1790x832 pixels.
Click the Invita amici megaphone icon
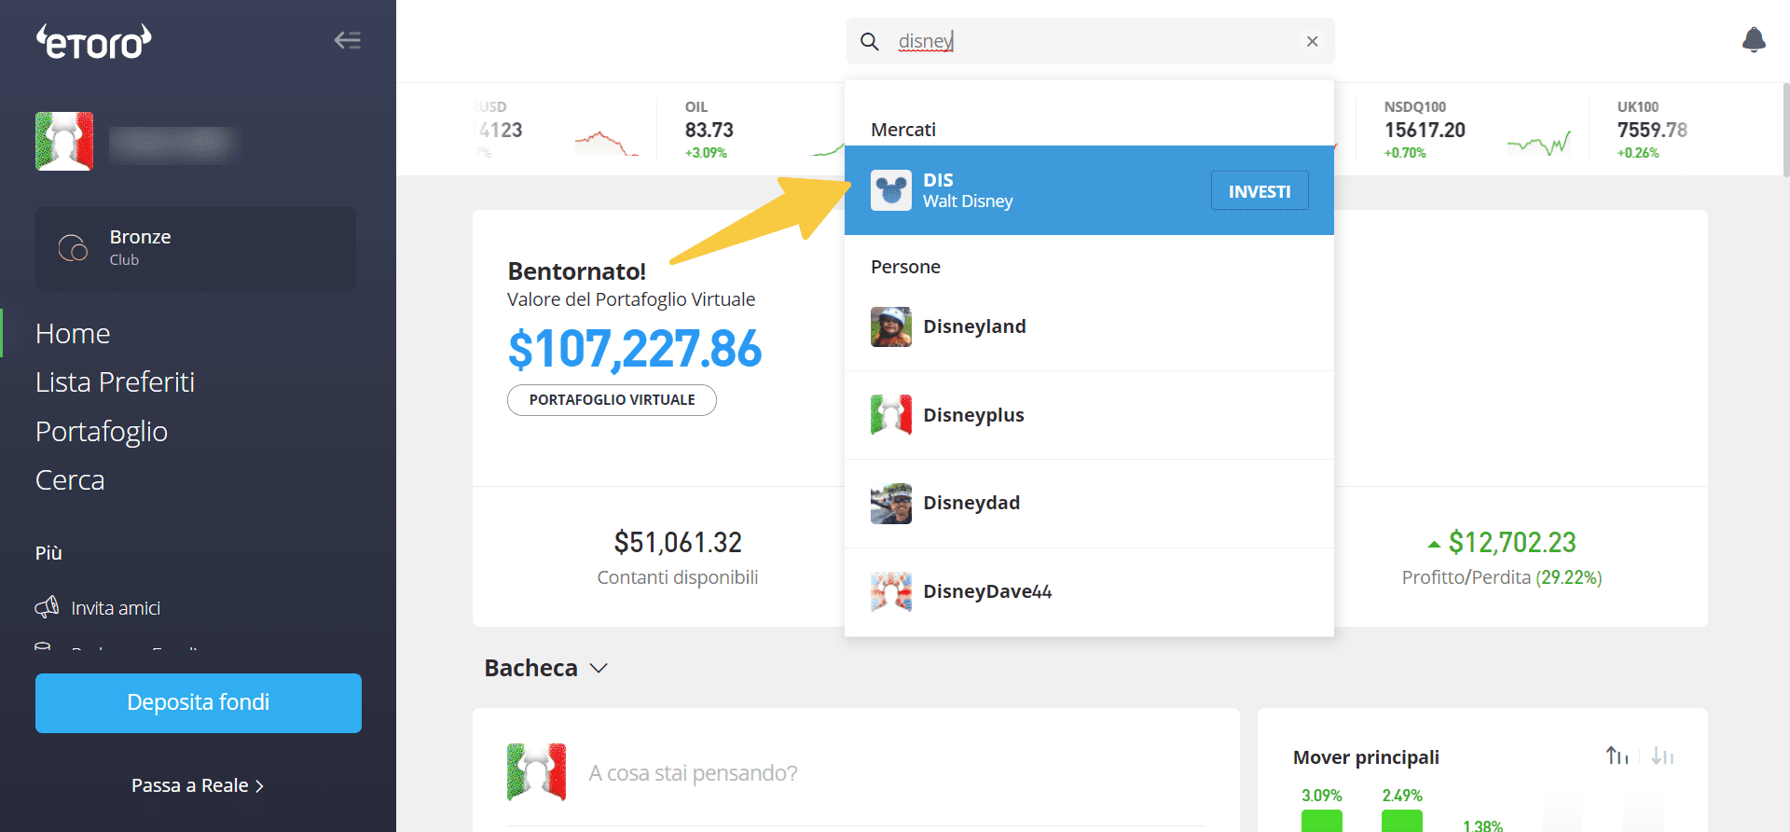click(47, 607)
